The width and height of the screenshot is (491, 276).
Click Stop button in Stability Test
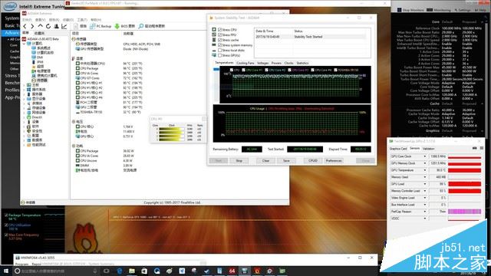click(239, 160)
